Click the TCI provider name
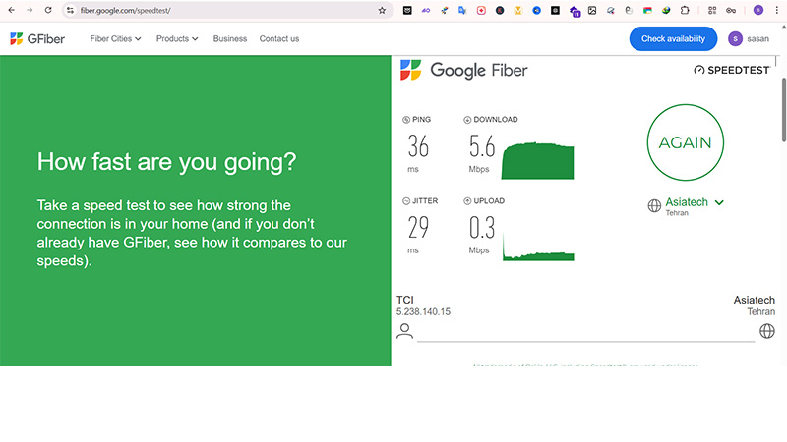The width and height of the screenshot is (787, 442). tap(405, 300)
